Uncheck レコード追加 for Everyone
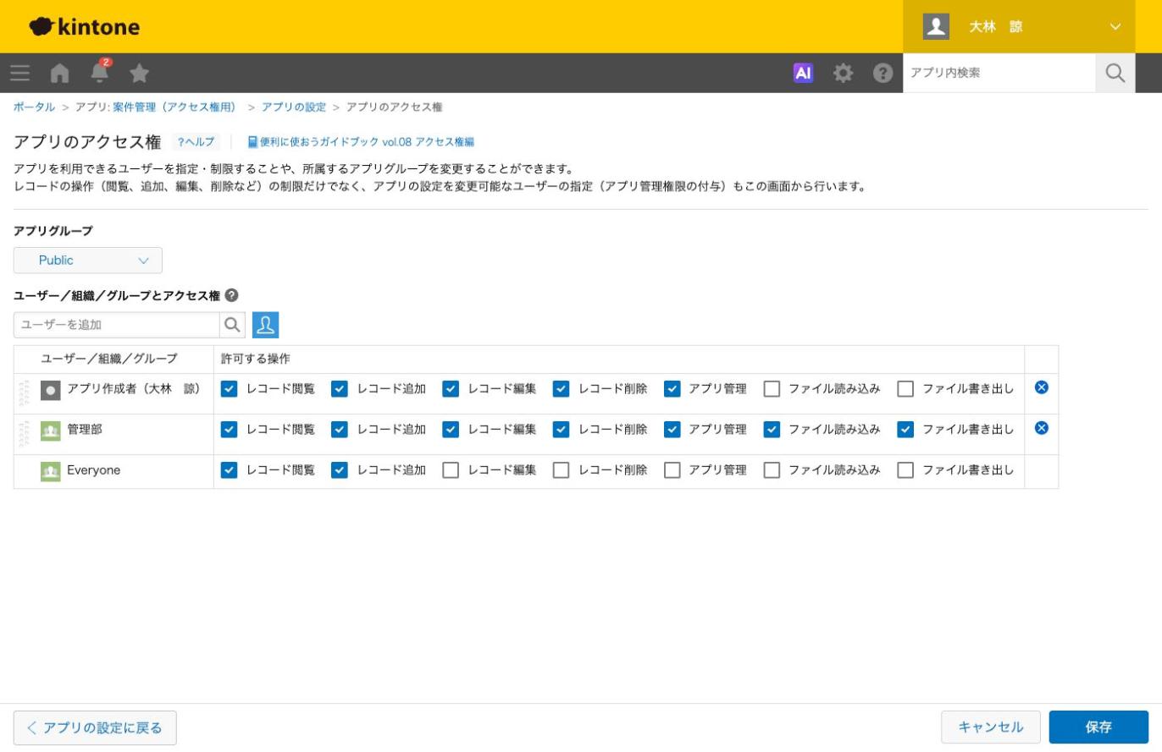 pyautogui.click(x=340, y=470)
